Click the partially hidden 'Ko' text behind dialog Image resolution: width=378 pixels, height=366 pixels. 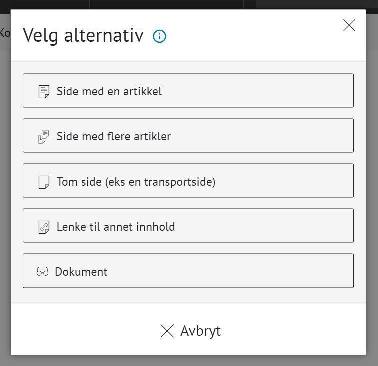4,33
